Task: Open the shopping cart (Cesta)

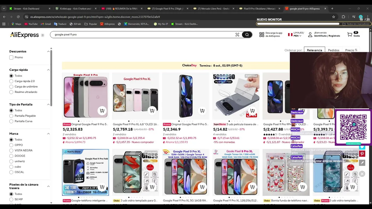Action: 353,35
